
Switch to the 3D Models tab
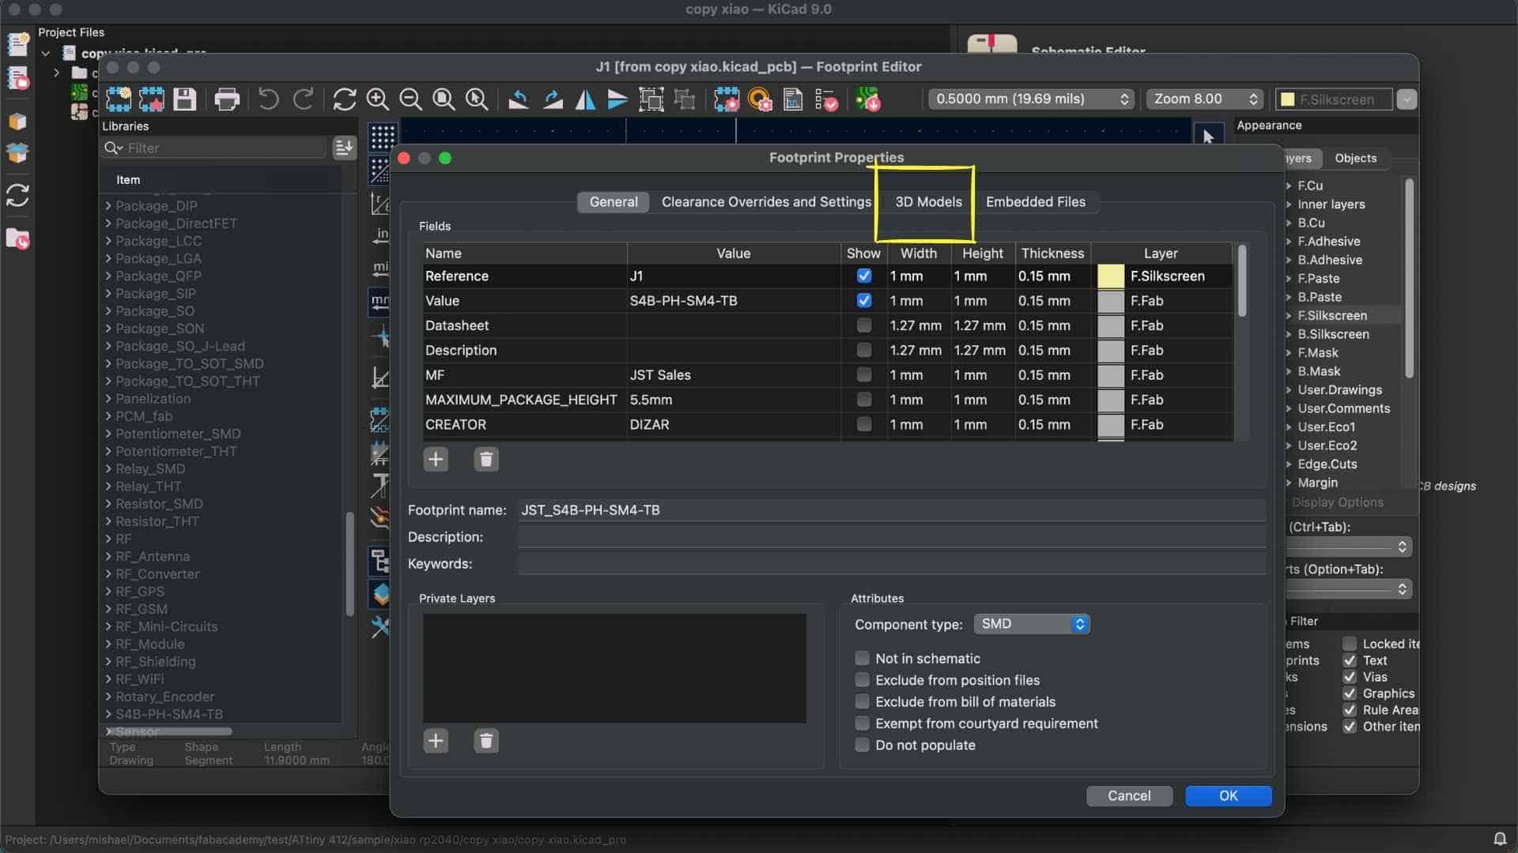tap(928, 201)
